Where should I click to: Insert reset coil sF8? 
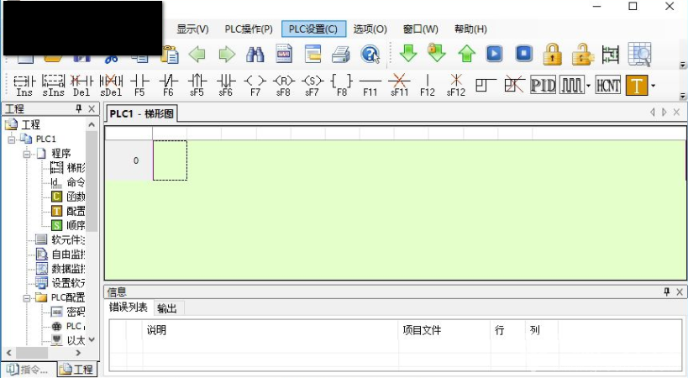(x=283, y=85)
